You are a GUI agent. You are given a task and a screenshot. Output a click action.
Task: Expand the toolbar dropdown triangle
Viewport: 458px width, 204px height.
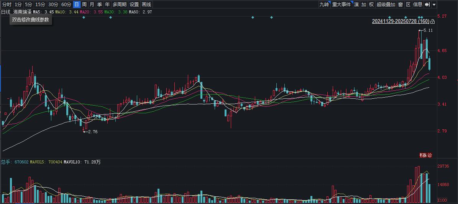click(434, 5)
